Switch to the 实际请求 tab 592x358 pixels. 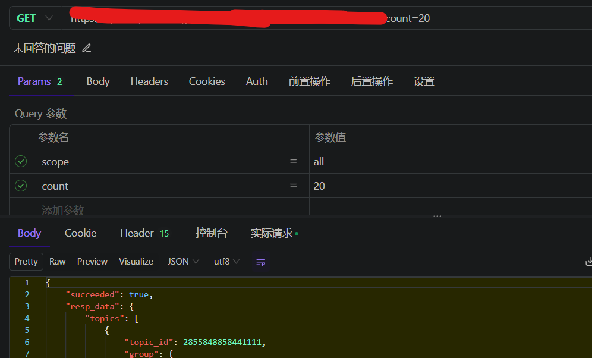[272, 233]
